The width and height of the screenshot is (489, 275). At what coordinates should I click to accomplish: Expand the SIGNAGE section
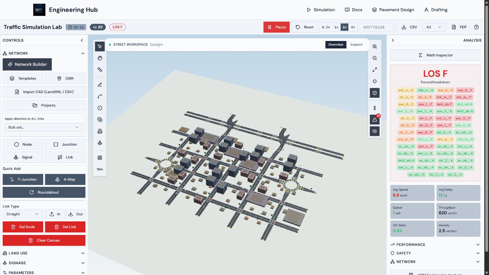[44, 263]
